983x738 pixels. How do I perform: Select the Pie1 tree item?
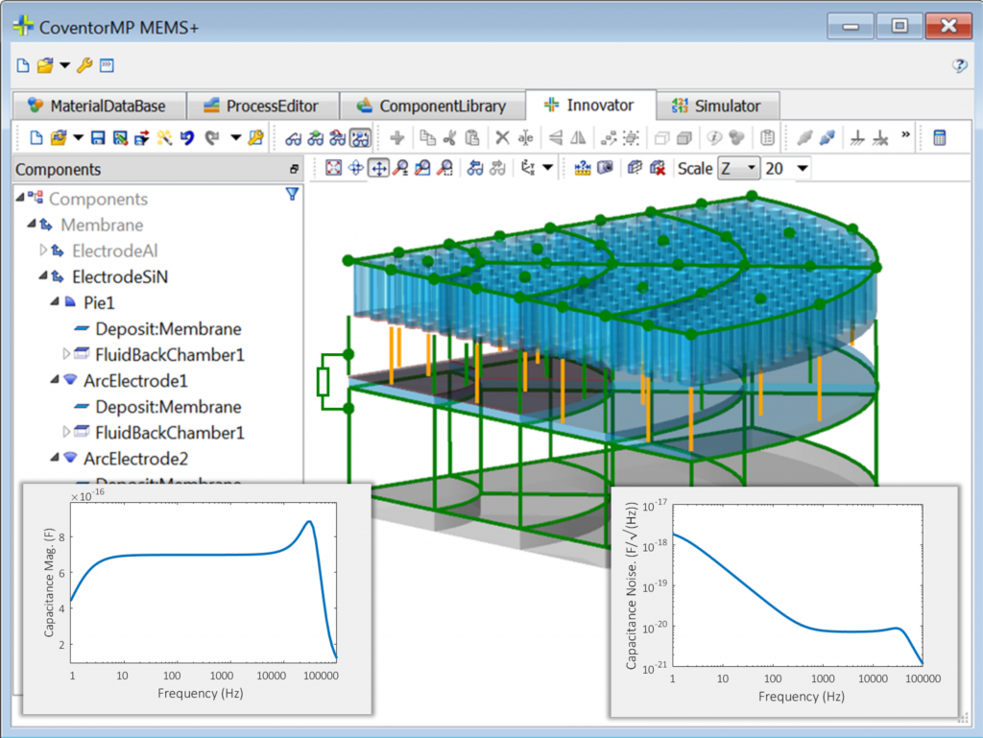(x=99, y=303)
